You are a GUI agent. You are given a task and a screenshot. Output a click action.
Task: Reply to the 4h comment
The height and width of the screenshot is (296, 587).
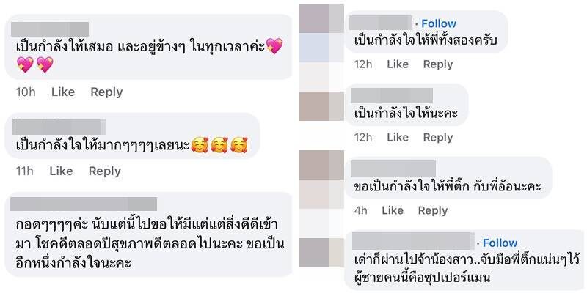(433, 211)
